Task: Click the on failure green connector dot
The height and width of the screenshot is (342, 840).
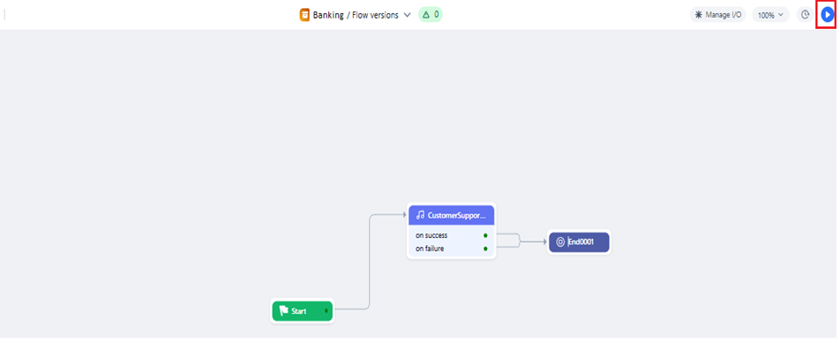Action: 485,249
